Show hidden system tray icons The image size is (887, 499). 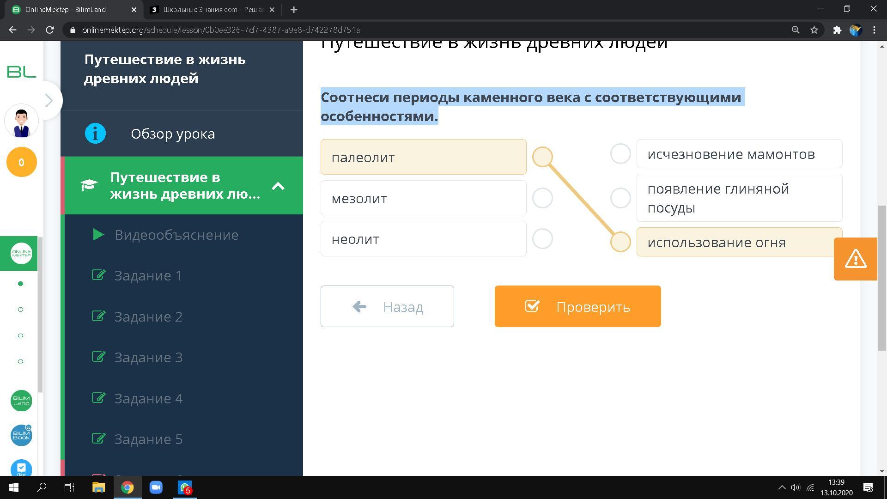pos(782,487)
